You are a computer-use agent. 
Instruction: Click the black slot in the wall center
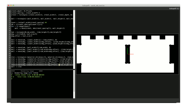click(x=127, y=54)
